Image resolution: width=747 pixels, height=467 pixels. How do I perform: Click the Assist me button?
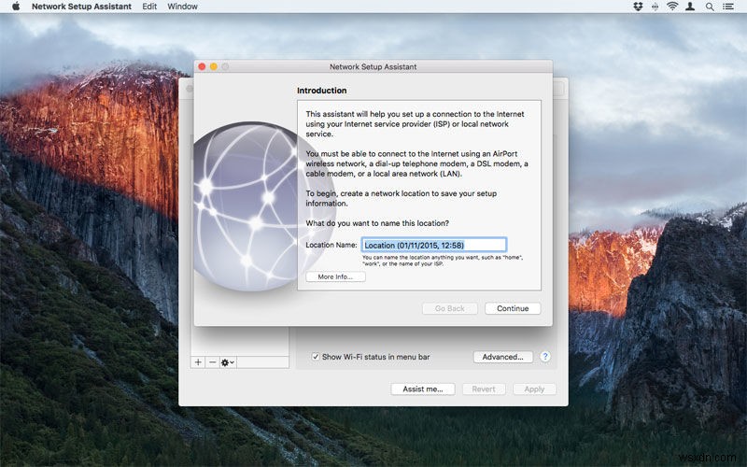[423, 389]
